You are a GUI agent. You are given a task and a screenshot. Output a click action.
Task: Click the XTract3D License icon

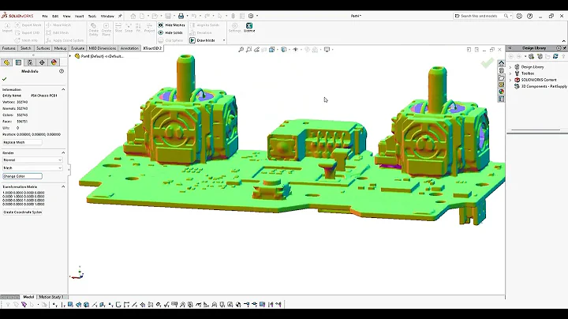click(x=249, y=26)
